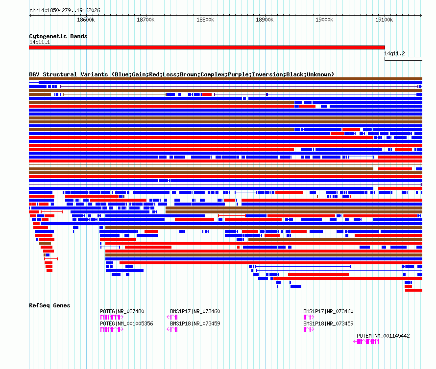Click the 14q11.1 band label
436x369 pixels.
40,42
